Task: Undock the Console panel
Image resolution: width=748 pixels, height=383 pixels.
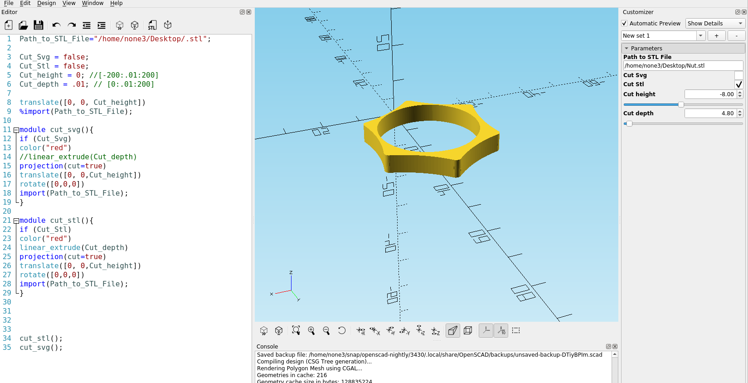Action: [x=608, y=346]
